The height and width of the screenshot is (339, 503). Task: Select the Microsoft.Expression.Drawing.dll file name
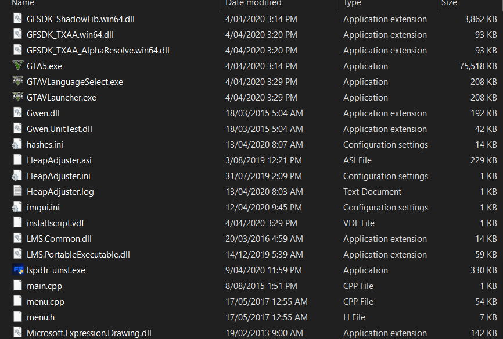point(89,333)
